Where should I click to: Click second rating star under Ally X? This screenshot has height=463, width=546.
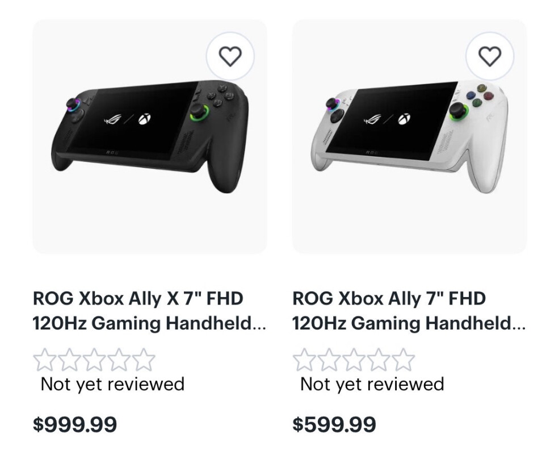click(69, 360)
